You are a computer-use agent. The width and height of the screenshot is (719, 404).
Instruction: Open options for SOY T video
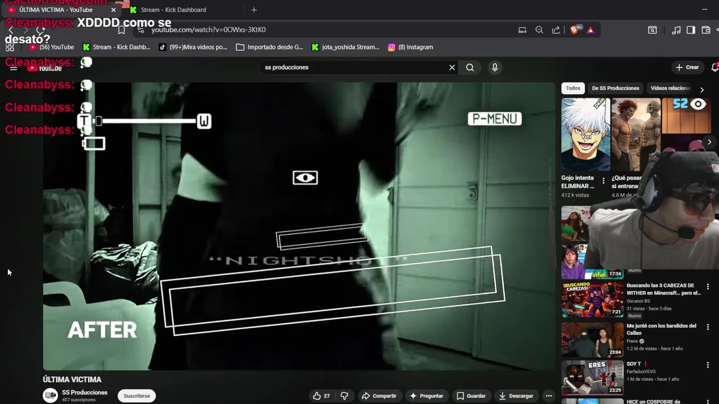click(x=708, y=365)
